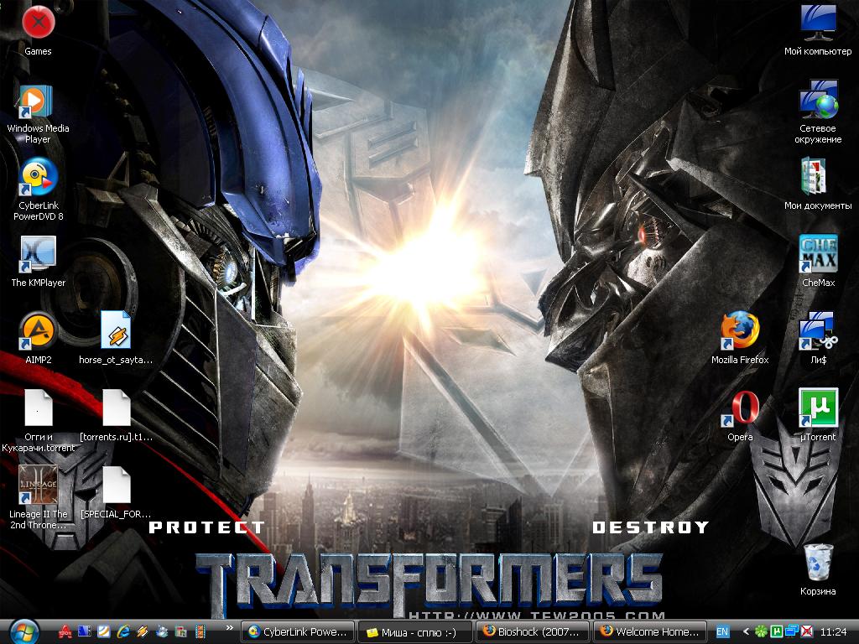The height and width of the screenshot is (644, 859).
Task: Switch to the Bioshock Firefox taskbar window
Action: click(x=532, y=631)
